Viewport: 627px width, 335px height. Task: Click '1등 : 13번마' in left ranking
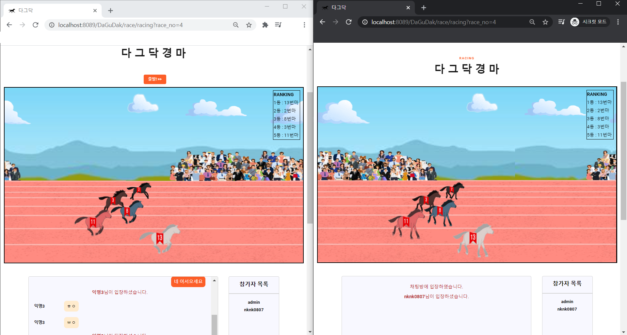click(x=286, y=103)
